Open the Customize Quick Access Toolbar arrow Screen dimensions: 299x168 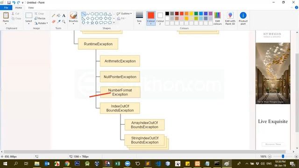tap(22, 3)
